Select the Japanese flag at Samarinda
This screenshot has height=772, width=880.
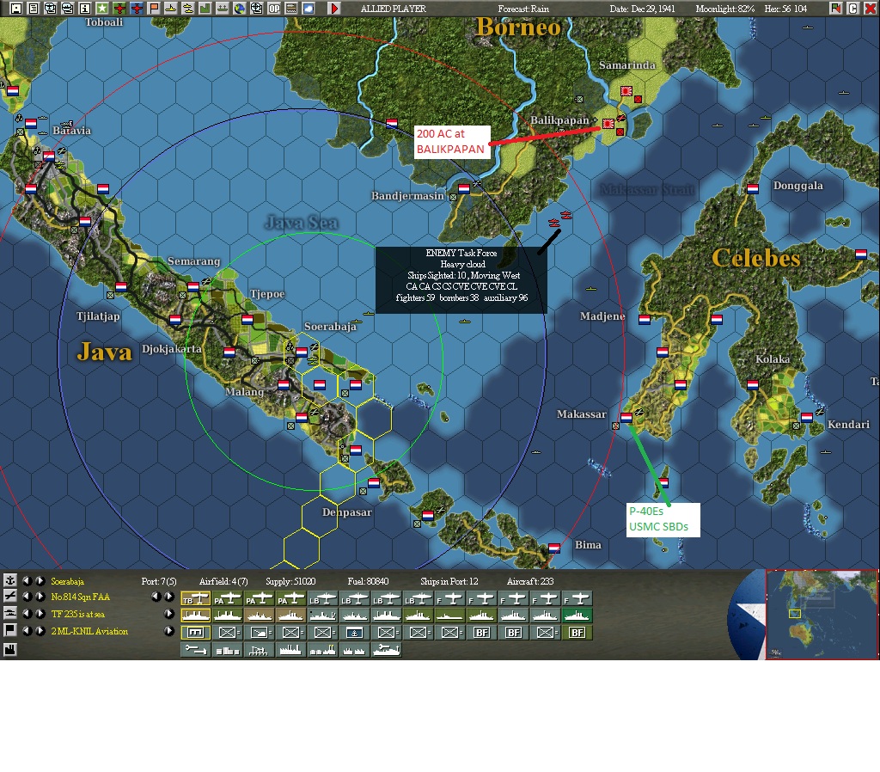pyautogui.click(x=626, y=91)
